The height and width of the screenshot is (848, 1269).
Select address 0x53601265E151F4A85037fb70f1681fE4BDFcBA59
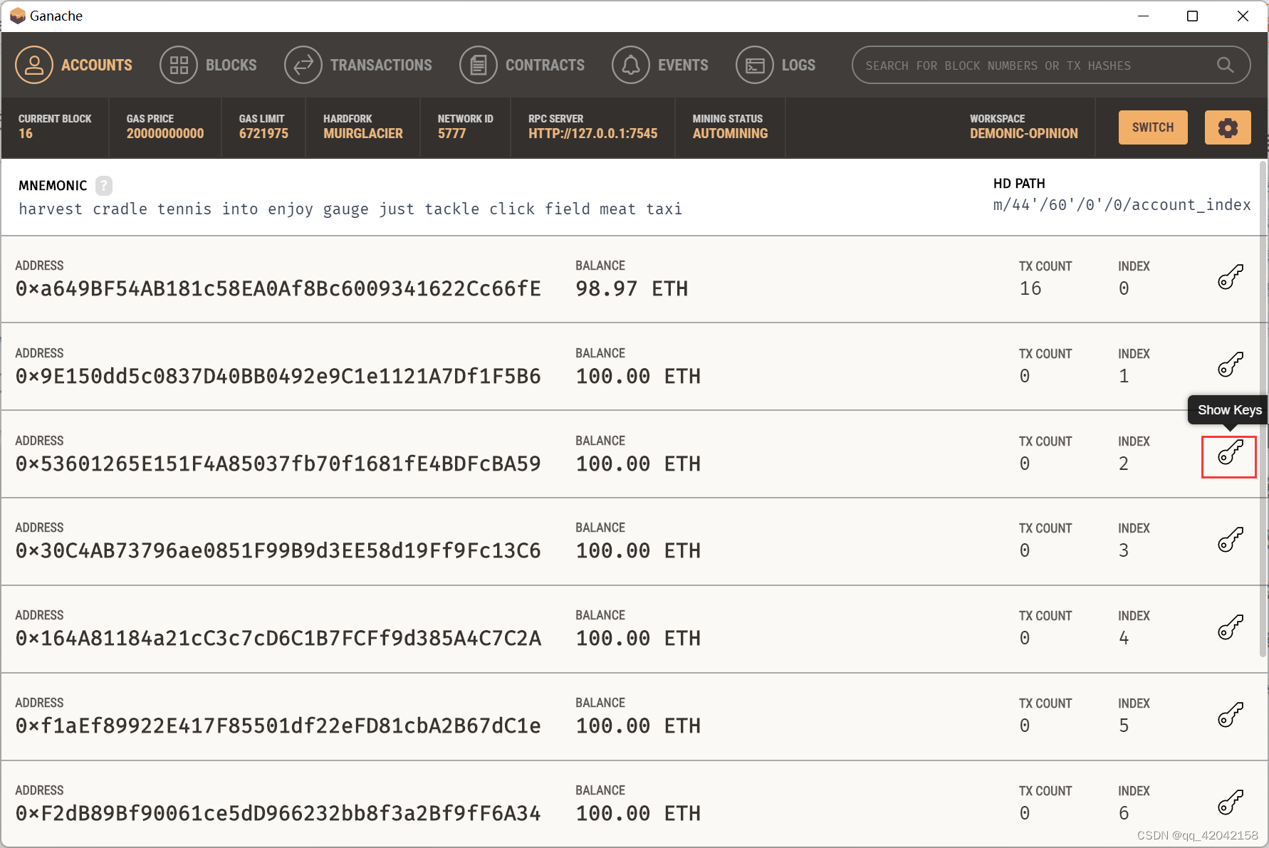(278, 464)
